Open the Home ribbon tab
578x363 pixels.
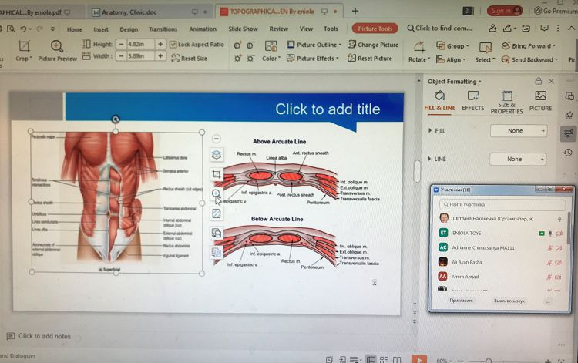75,29
